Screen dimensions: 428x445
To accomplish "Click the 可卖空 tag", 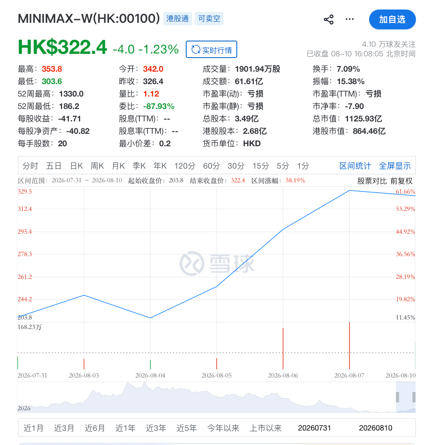I will coord(209,19).
